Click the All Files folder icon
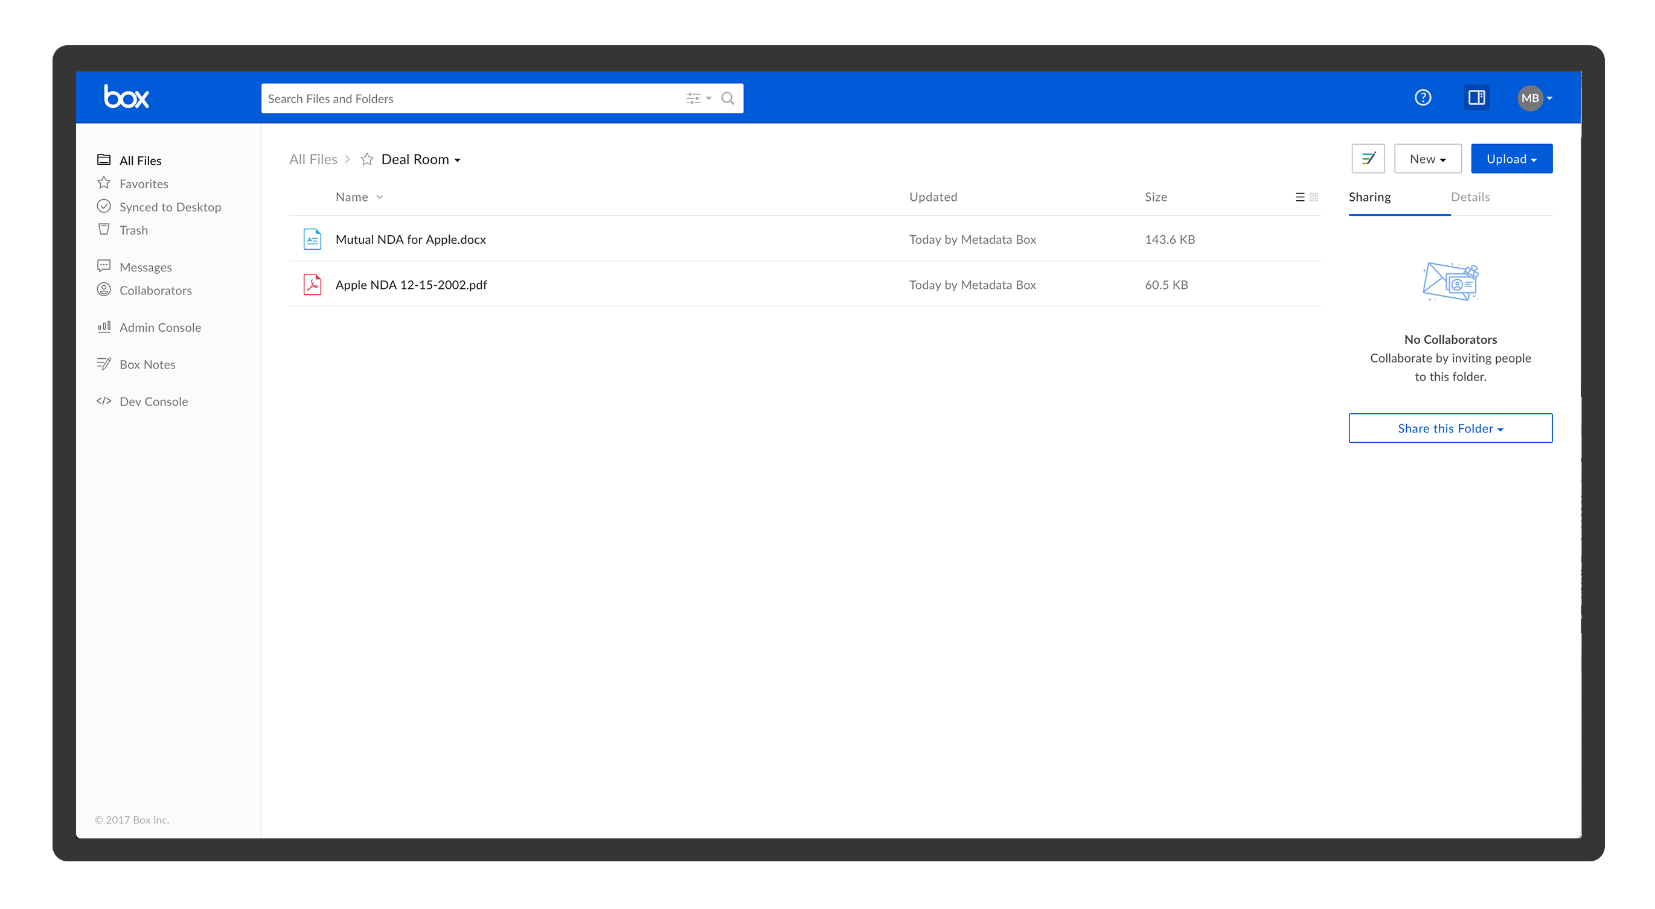The width and height of the screenshot is (1655, 909). [103, 159]
